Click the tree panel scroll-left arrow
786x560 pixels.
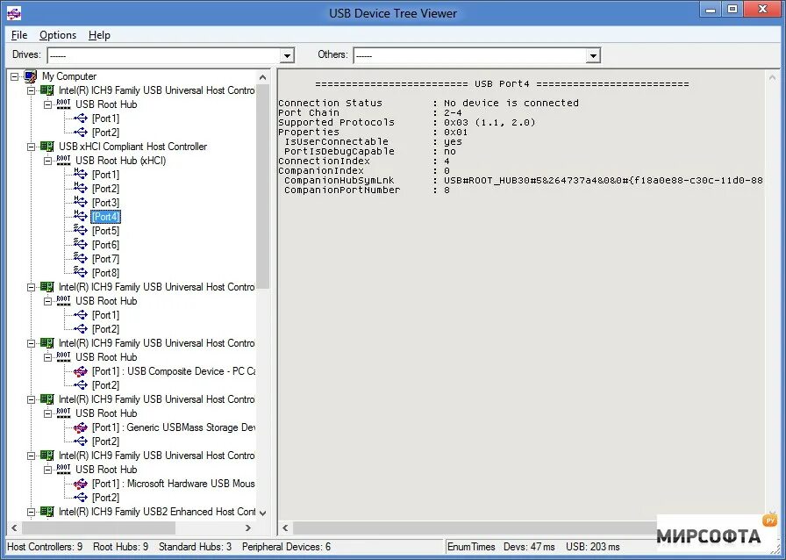click(14, 528)
